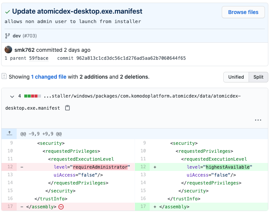Screen dimensions: 271x214
Task: Click the green commit status checkmark
Action: pos(8,12)
